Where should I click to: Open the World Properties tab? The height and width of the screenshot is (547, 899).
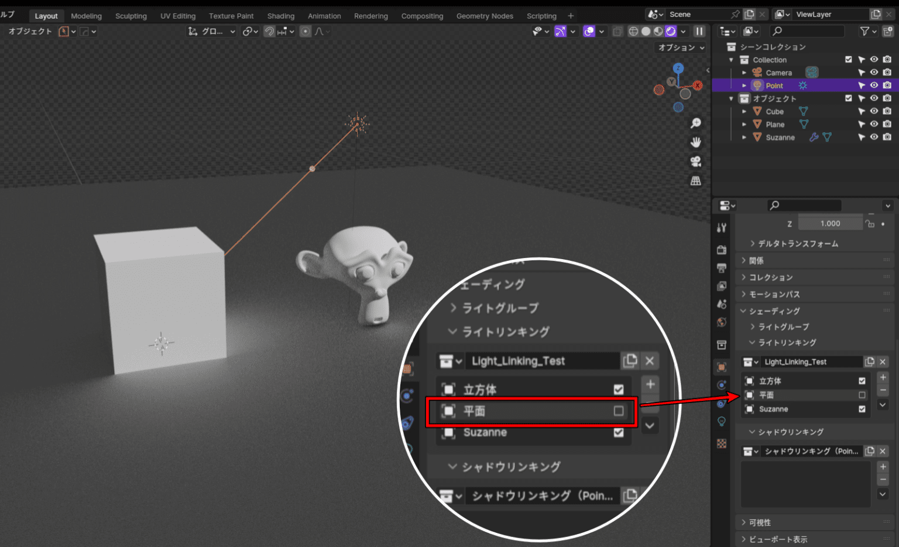pyautogui.click(x=722, y=322)
